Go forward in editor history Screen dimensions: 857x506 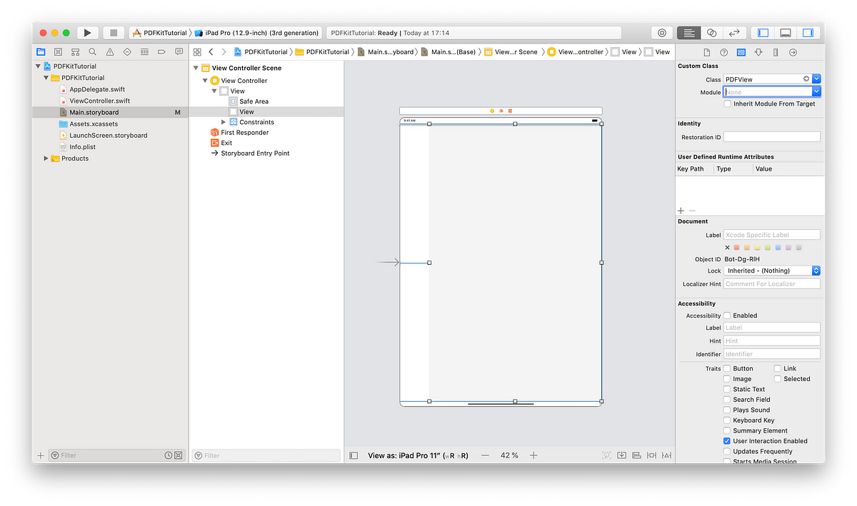point(224,52)
